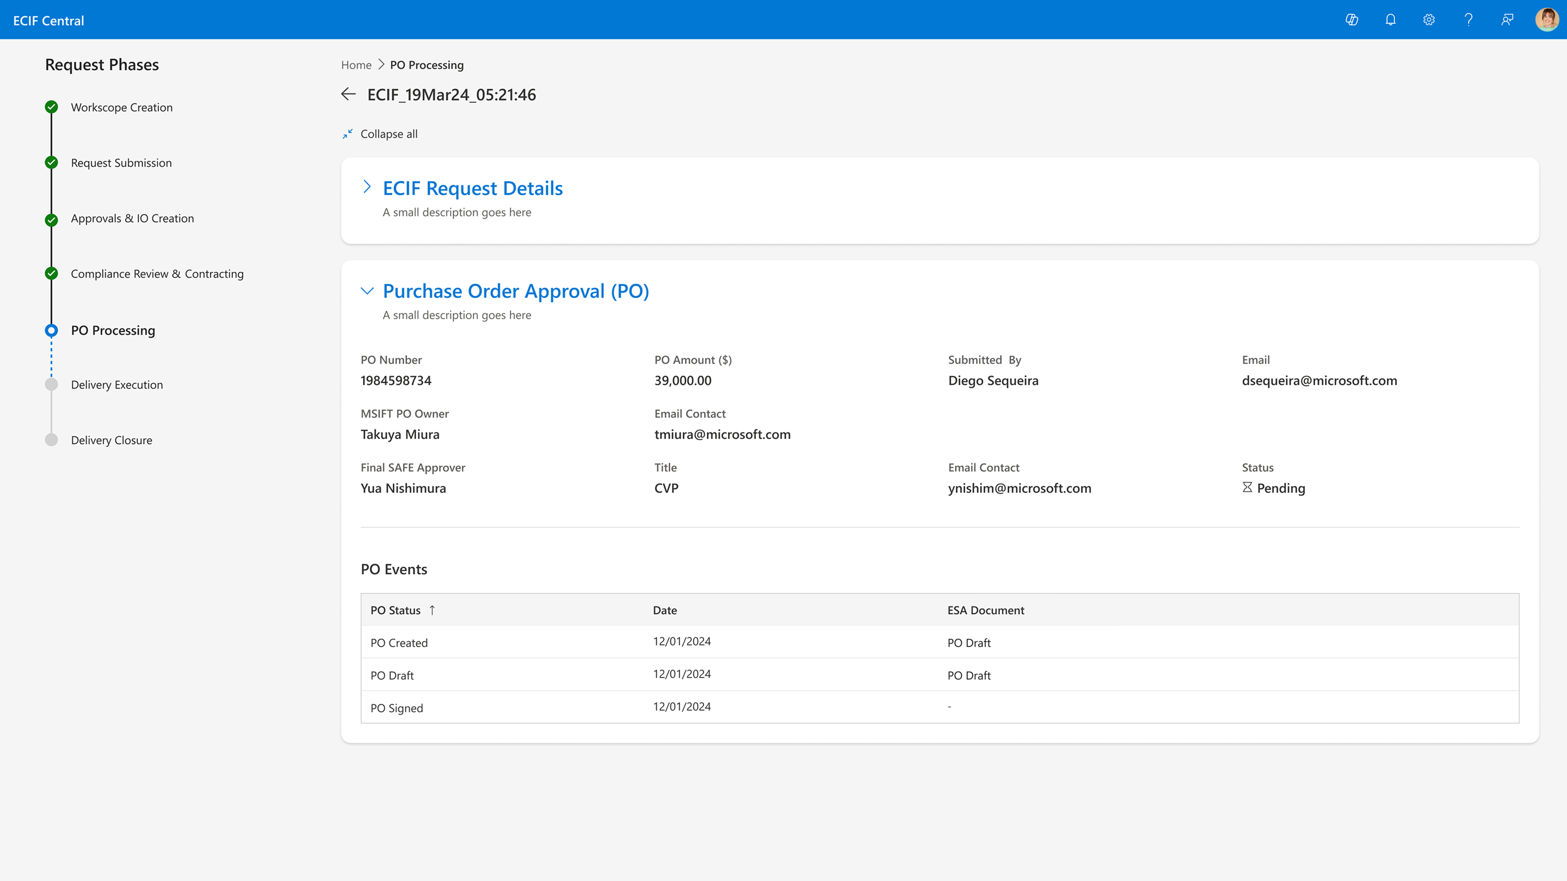Select the PO Processing phase step
The width and height of the screenshot is (1567, 881).
click(113, 330)
